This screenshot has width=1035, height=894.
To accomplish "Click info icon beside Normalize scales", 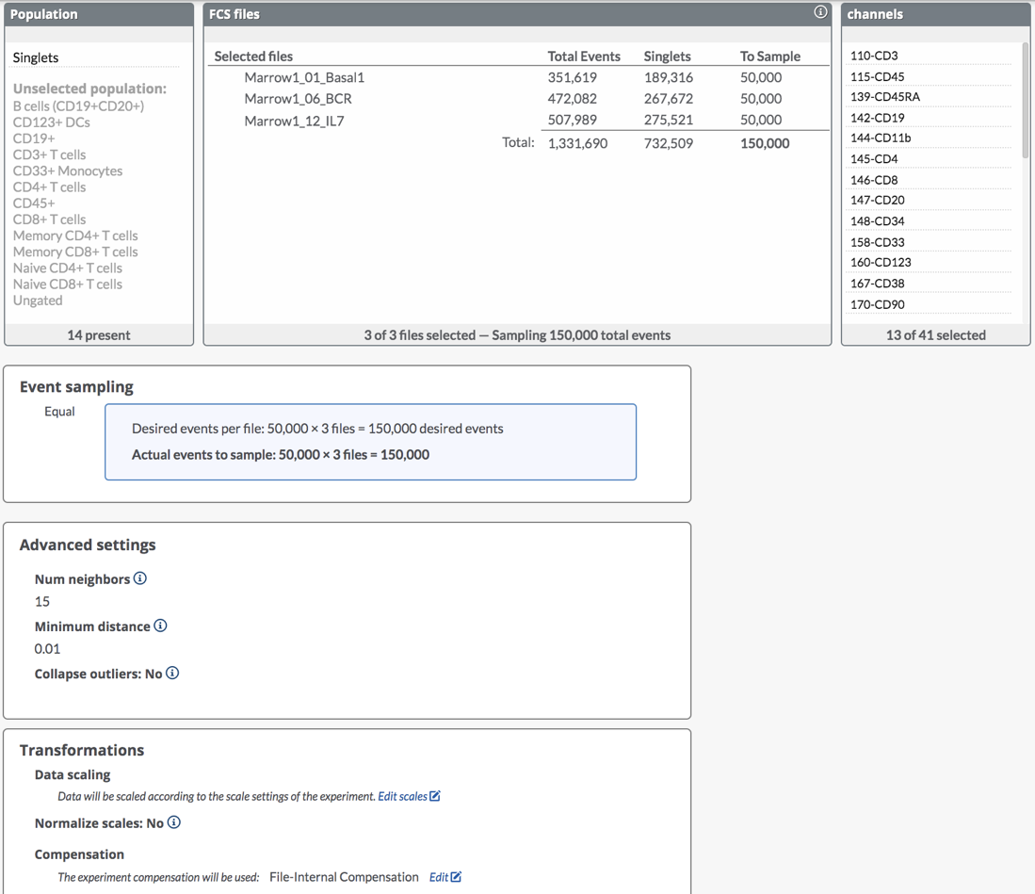I will (x=173, y=822).
